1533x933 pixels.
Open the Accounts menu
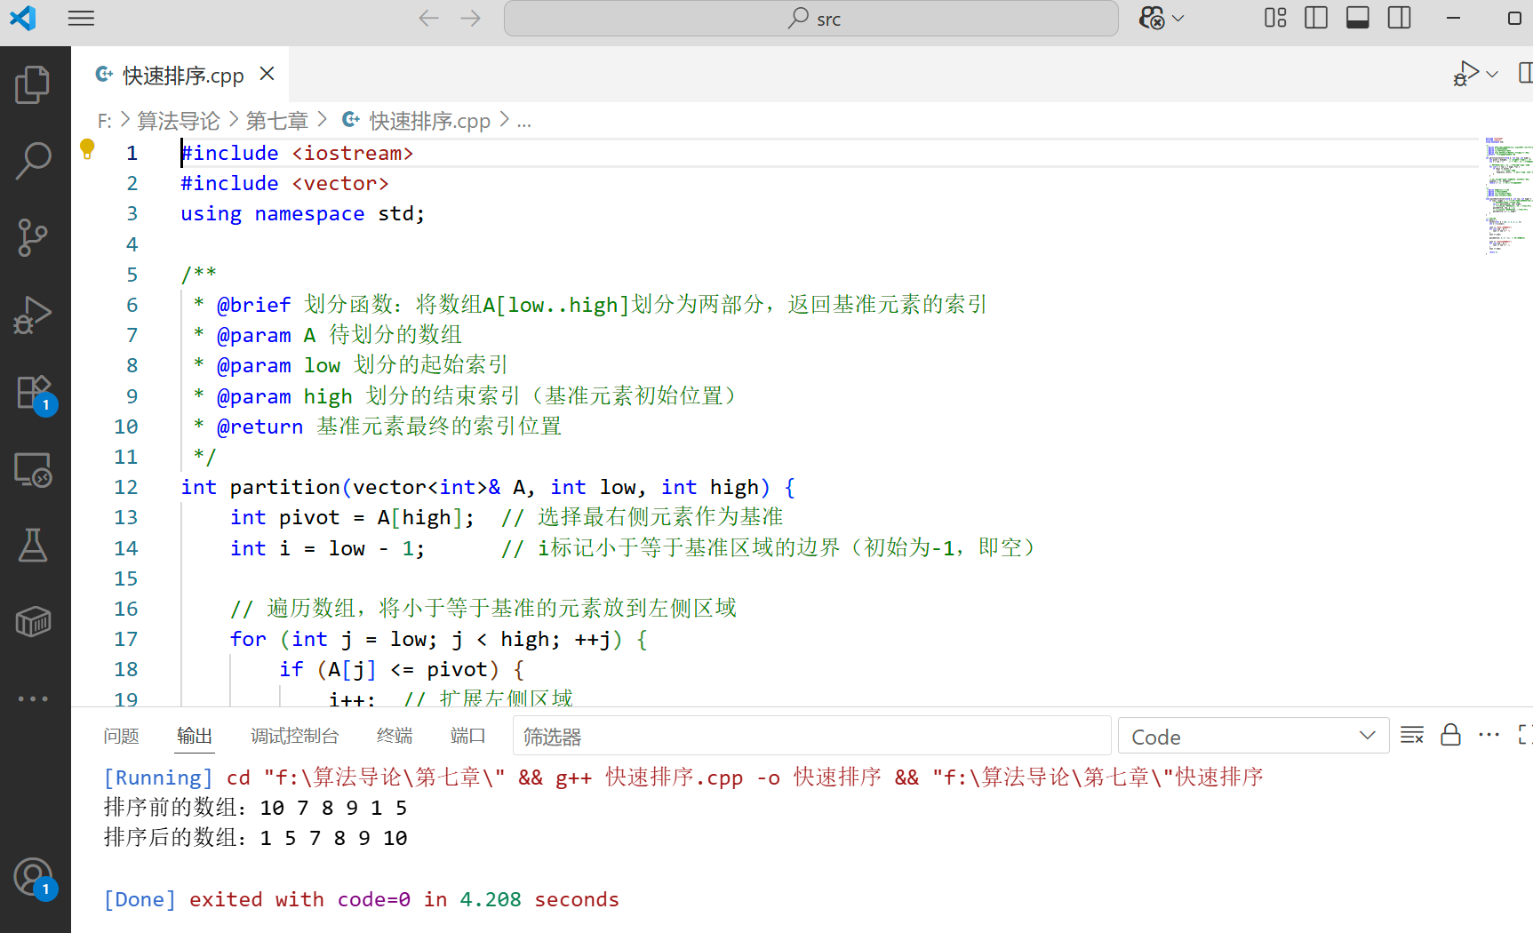[x=34, y=878]
